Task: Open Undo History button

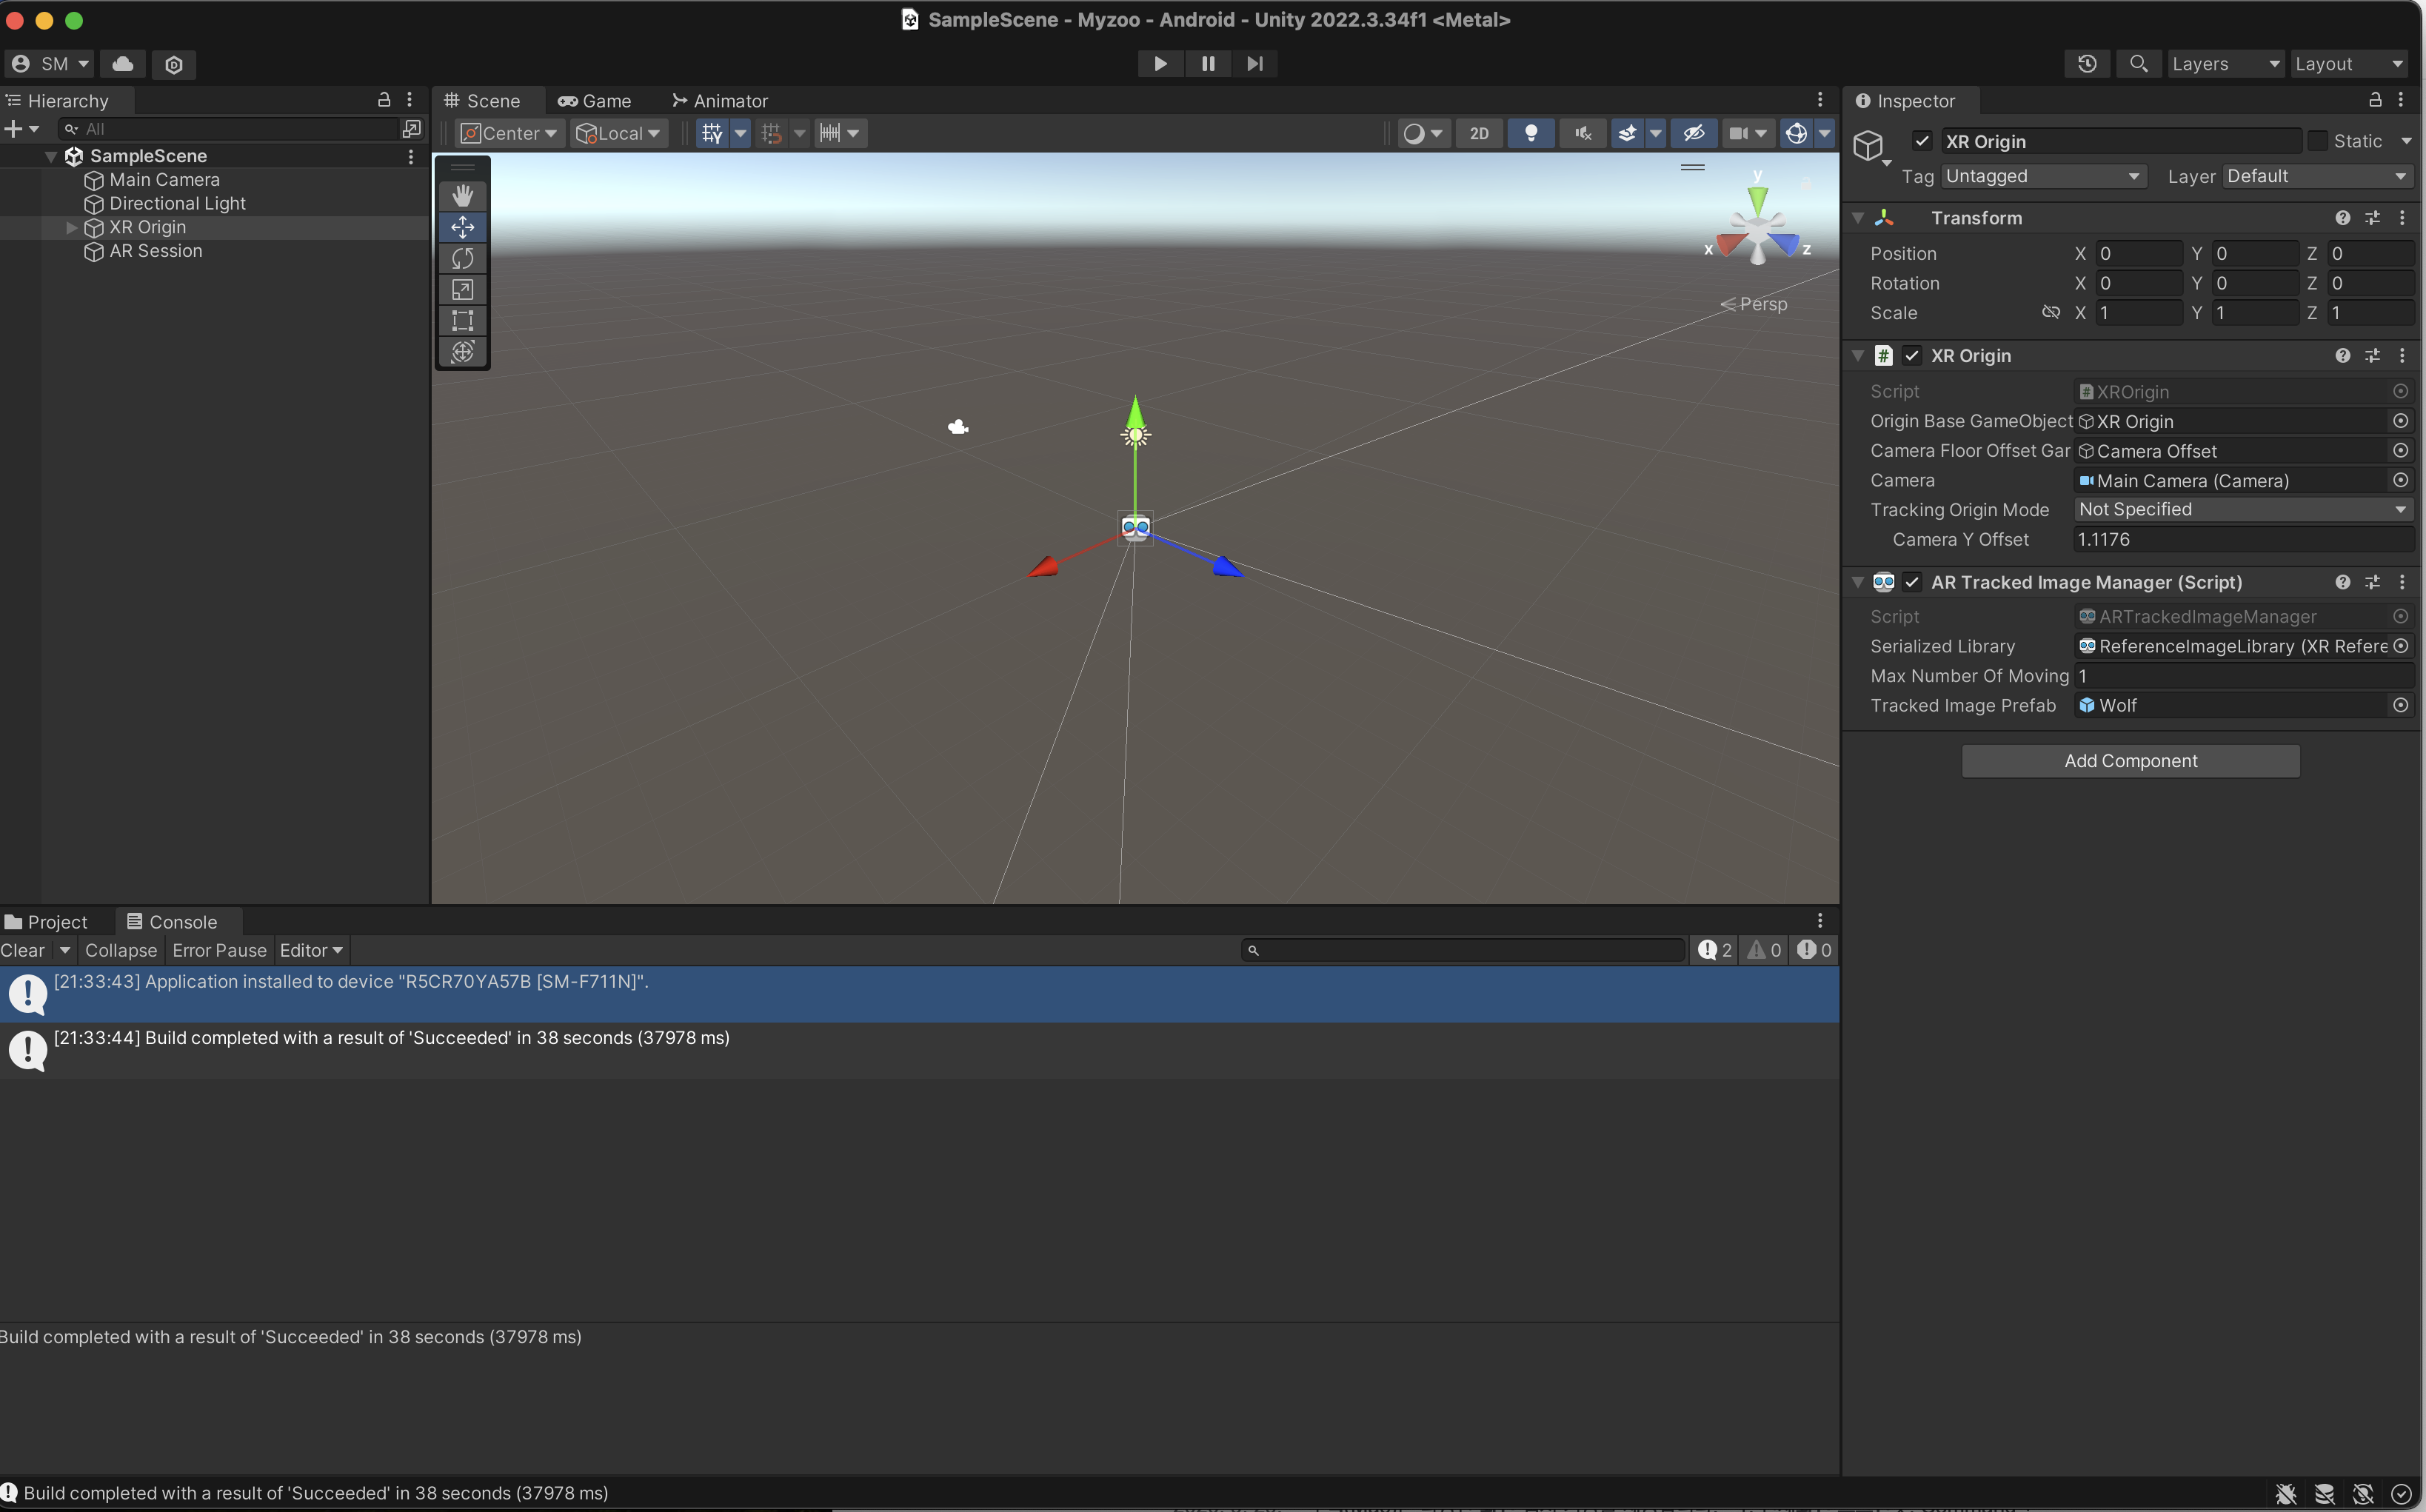Action: pyautogui.click(x=2087, y=64)
